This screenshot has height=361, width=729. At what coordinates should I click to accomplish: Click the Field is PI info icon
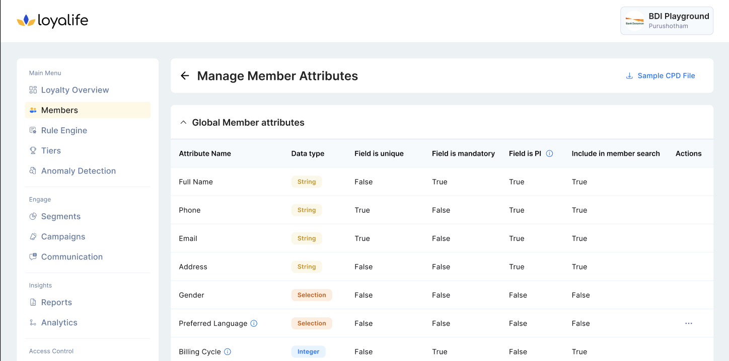click(x=550, y=153)
